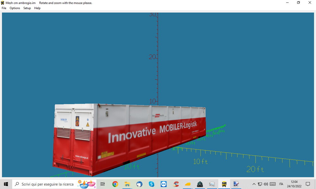Open the notification action center

(x=308, y=184)
